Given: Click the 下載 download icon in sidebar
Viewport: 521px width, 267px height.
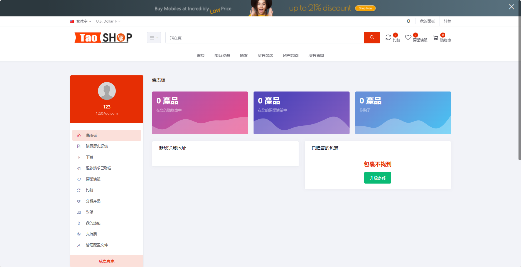Looking at the screenshot, I should [x=79, y=157].
